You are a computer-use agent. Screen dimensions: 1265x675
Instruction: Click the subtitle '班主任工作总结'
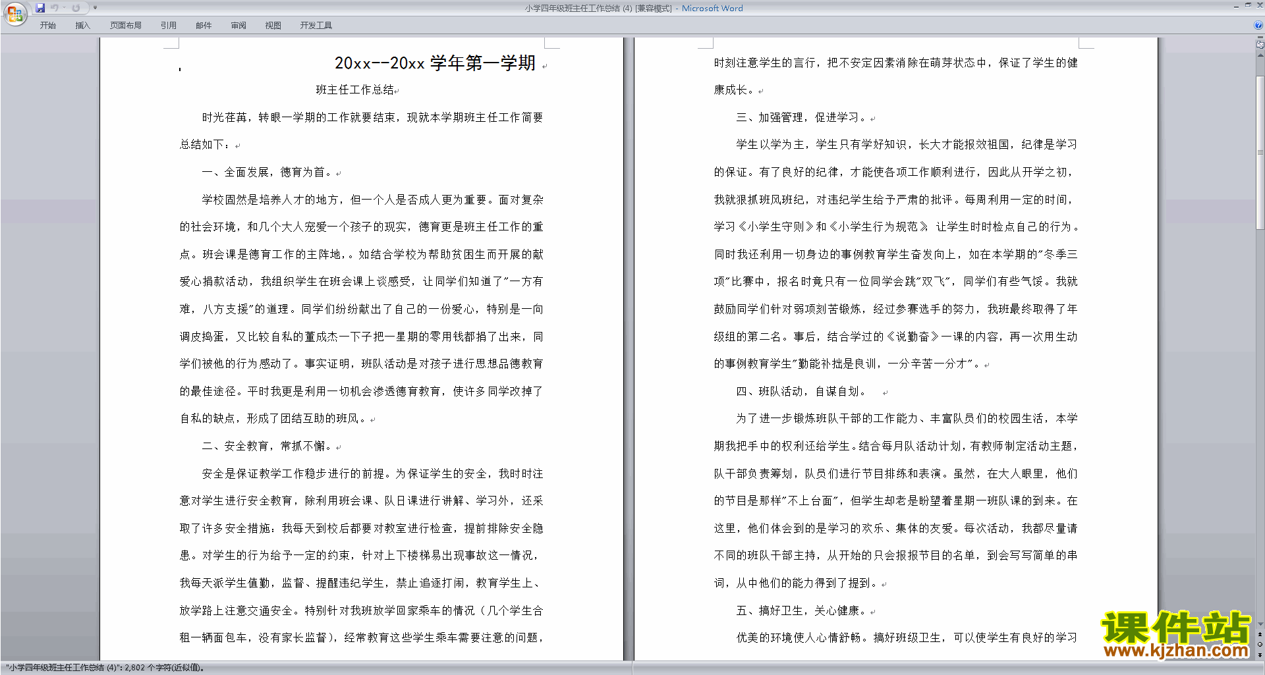click(x=354, y=90)
